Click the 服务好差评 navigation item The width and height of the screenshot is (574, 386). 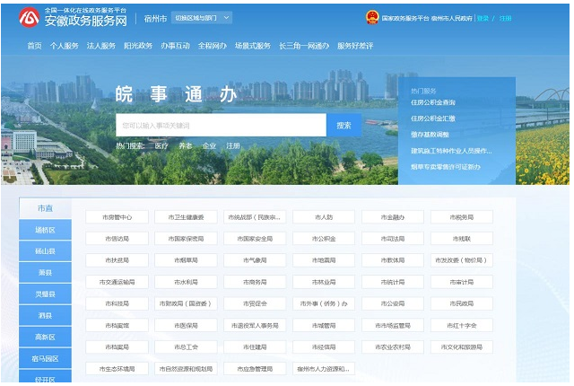coord(354,46)
